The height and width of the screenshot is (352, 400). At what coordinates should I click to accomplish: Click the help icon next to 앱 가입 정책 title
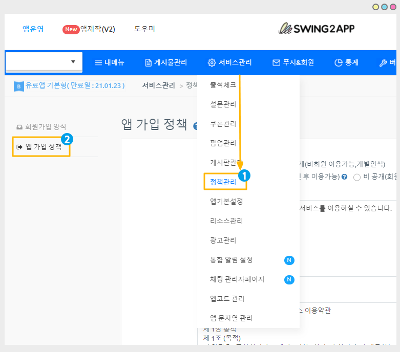[x=196, y=126]
